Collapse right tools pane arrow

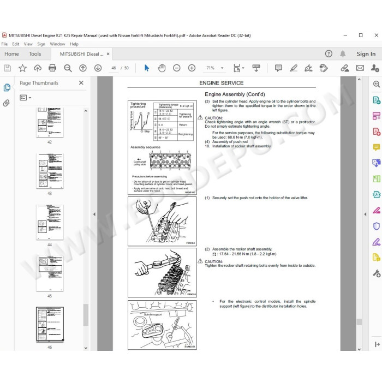click(x=365, y=214)
